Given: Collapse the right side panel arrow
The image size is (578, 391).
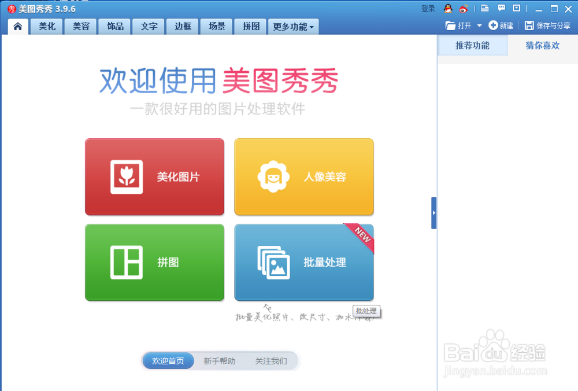Looking at the screenshot, I should coord(434,213).
